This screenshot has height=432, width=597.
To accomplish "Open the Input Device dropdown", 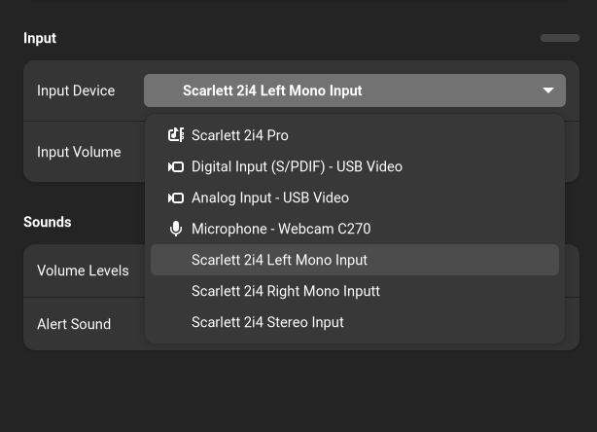I will 355,90.
